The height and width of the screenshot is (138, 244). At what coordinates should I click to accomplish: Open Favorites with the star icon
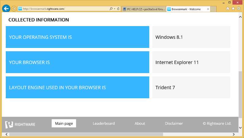[233, 9]
